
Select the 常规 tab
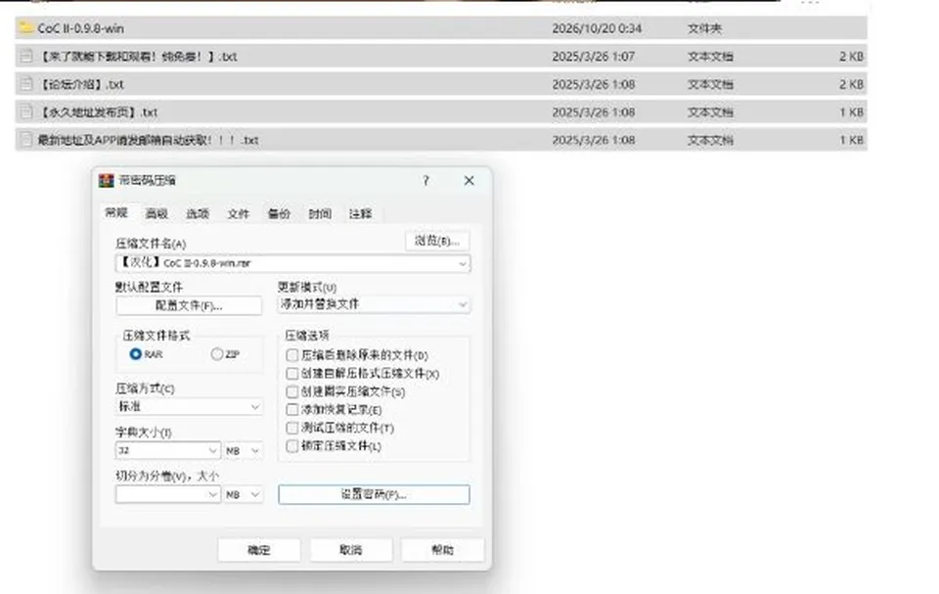(116, 212)
